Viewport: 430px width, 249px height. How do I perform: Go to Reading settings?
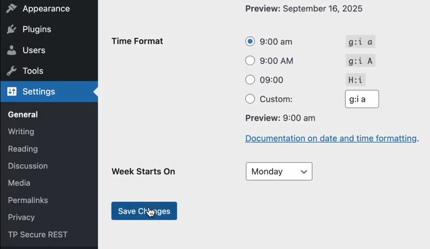pyautogui.click(x=23, y=149)
